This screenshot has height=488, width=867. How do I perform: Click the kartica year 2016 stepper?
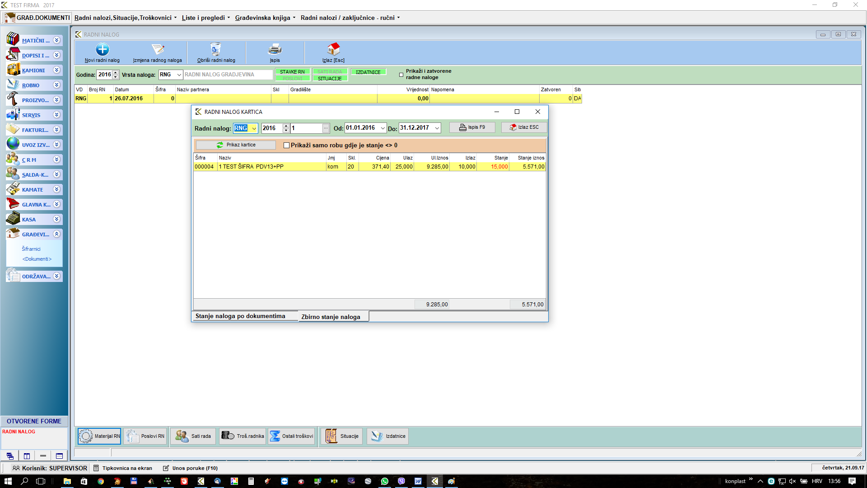[x=286, y=128]
